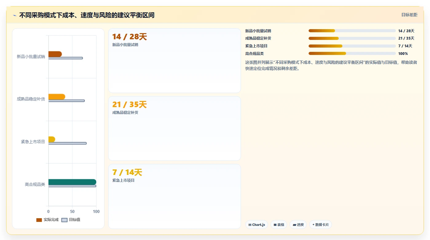Click the description paragraph starting 这张图并列展示
The height and width of the screenshot is (240, 430).
coord(331,65)
